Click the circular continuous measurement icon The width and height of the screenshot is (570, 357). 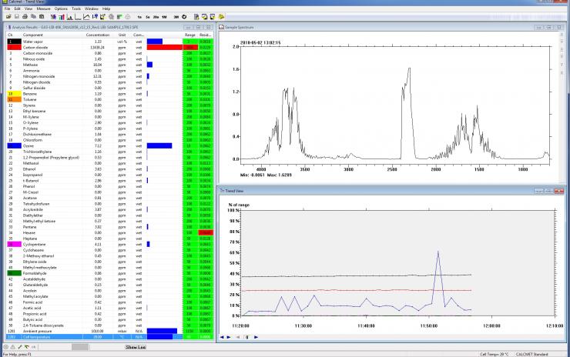pyautogui.click(x=184, y=17)
